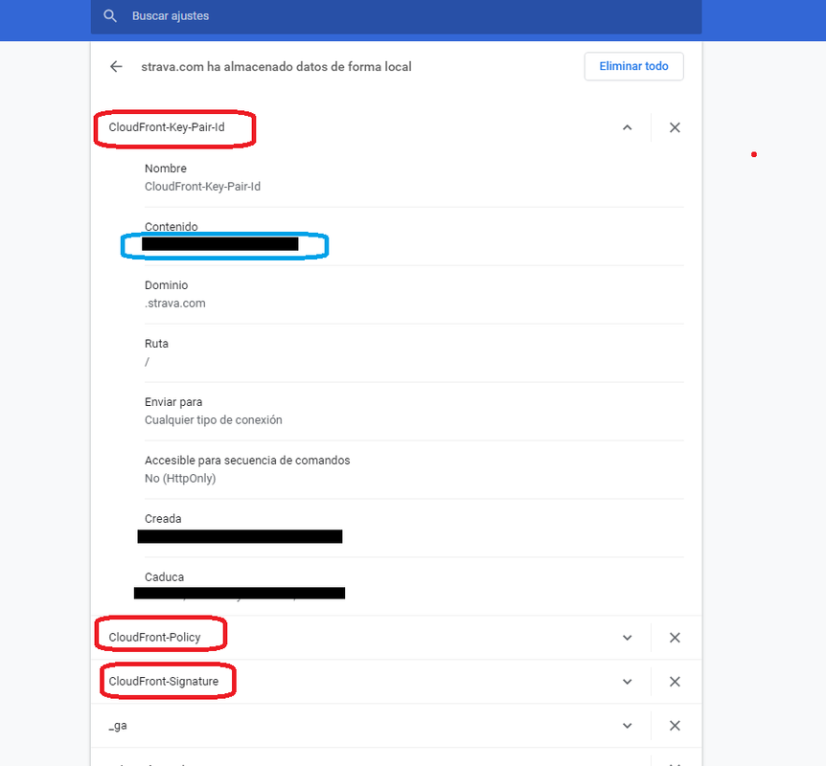This screenshot has width=826, height=766.
Task: Expand the CloudFront-Policy cookie
Action: [627, 638]
